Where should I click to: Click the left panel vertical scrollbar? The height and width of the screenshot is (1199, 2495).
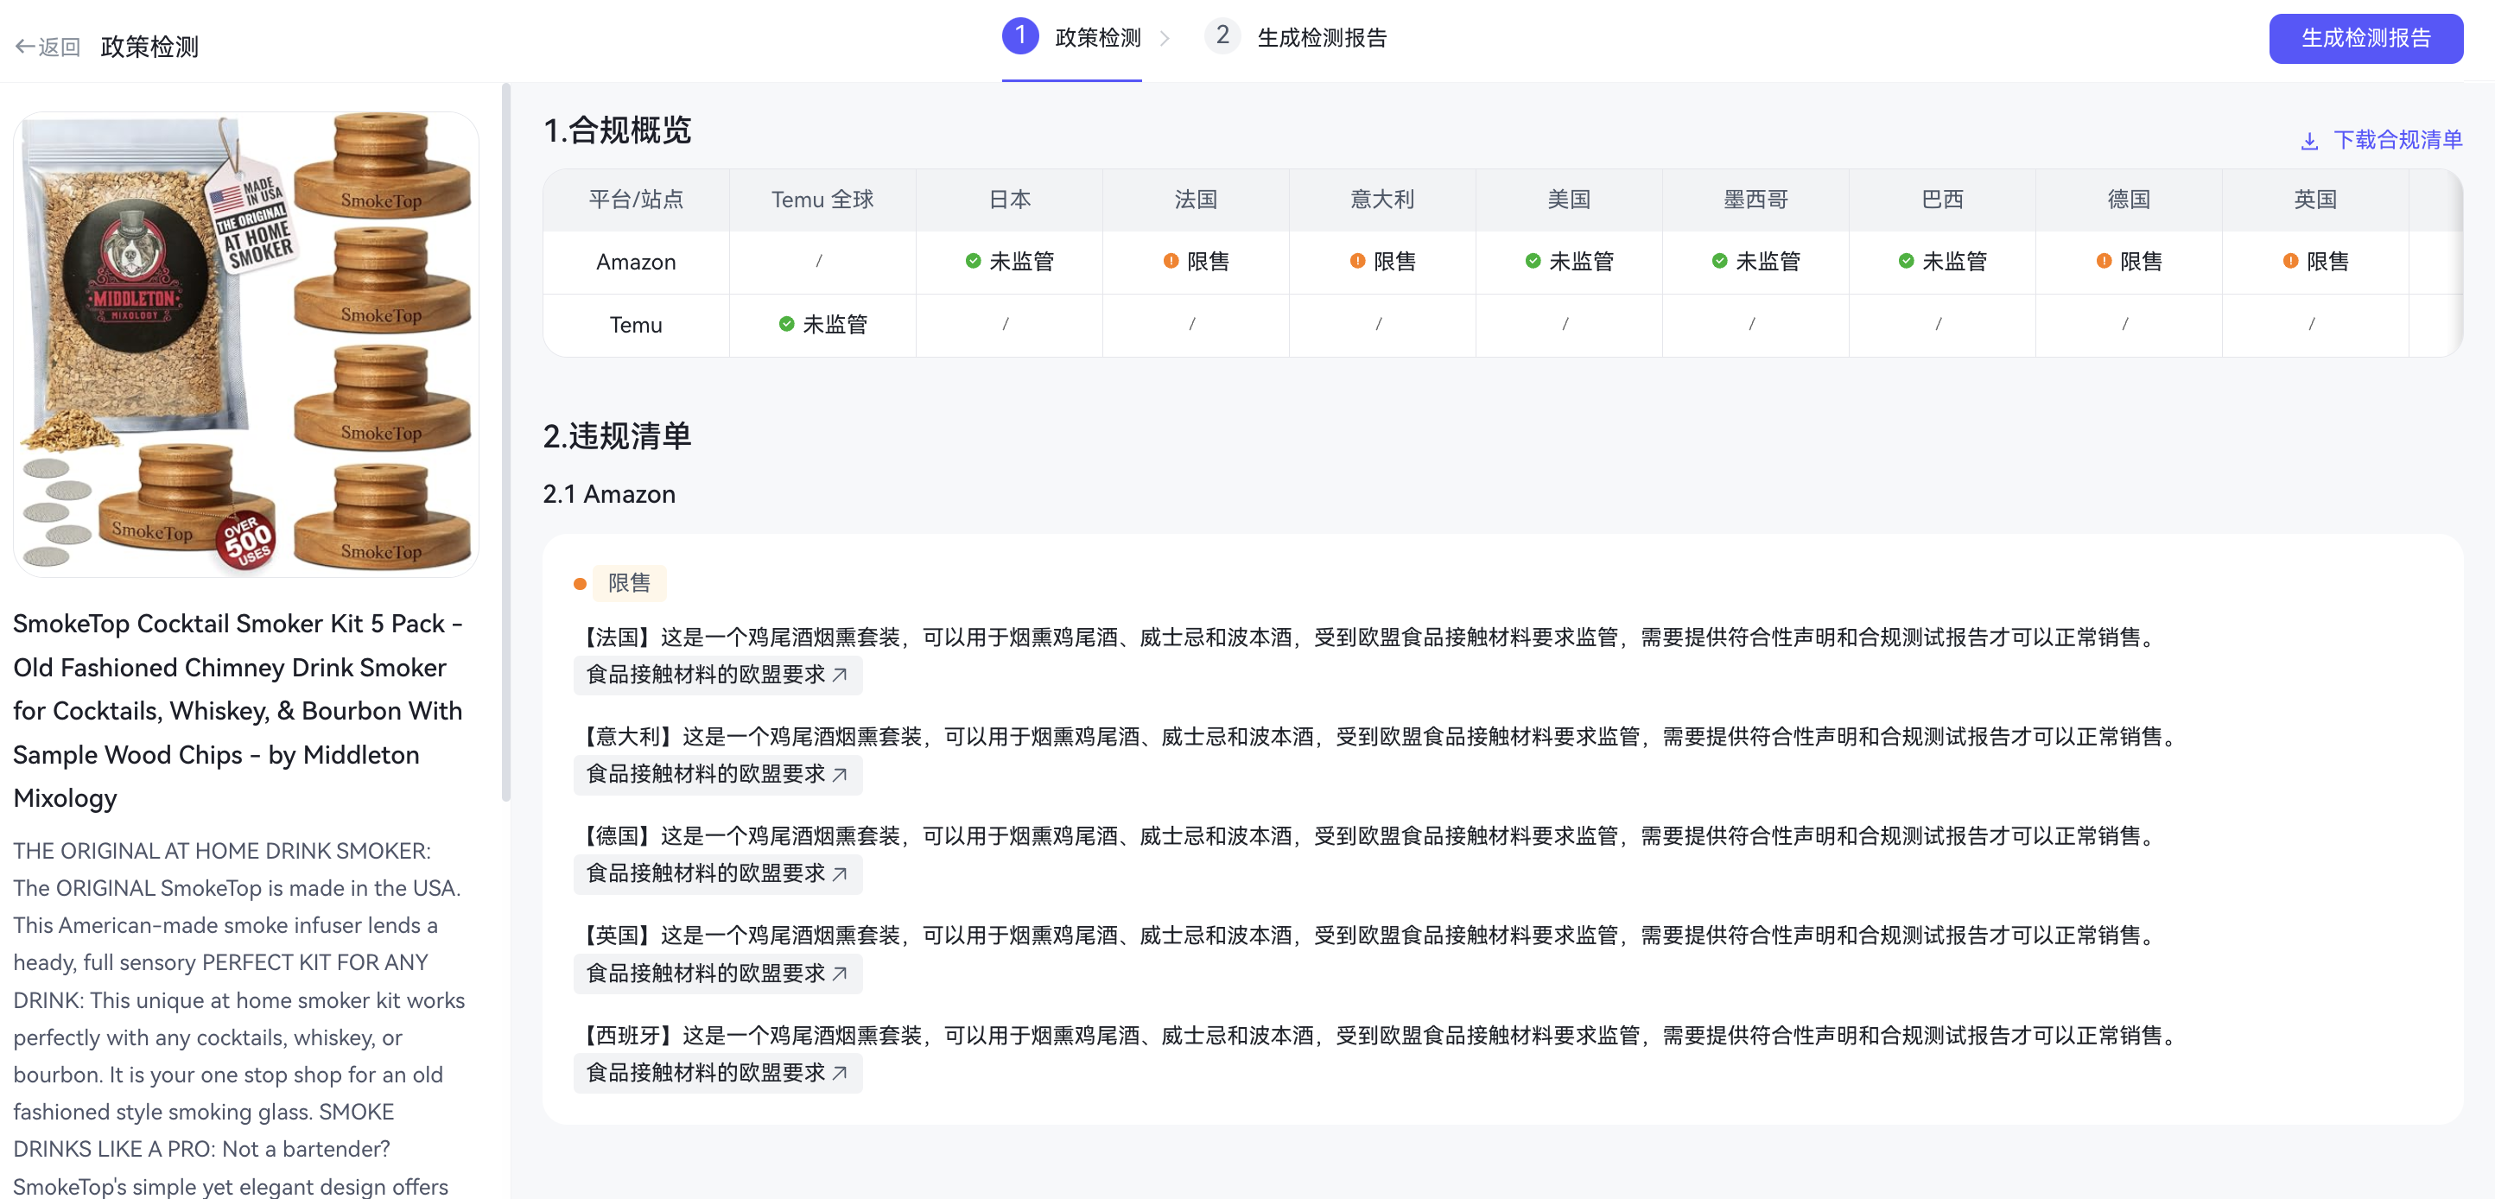(x=505, y=441)
